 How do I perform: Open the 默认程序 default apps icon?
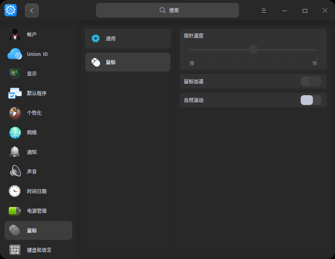[15, 93]
